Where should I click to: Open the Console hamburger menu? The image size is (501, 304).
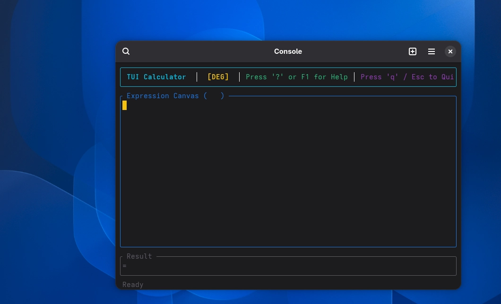(432, 51)
